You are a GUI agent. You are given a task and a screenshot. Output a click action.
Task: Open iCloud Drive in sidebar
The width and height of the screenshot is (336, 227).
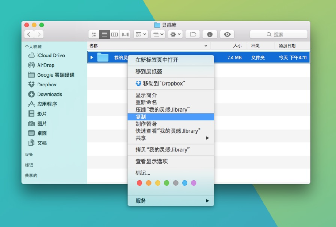[x=46, y=56]
